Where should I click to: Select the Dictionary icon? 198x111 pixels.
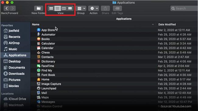click(39, 61)
